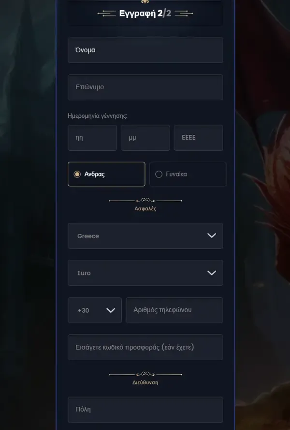Click the promo code field Εισάγετε κωδικό προσφοράς

[145, 347]
